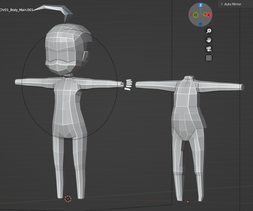Toggle the camera view button
Image resolution: width=253 pixels, height=211 pixels.
209,49
